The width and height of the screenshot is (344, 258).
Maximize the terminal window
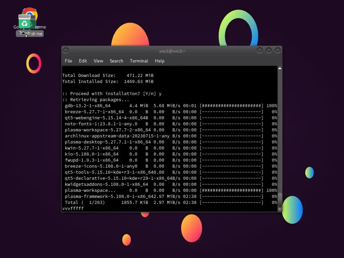click(269, 50)
